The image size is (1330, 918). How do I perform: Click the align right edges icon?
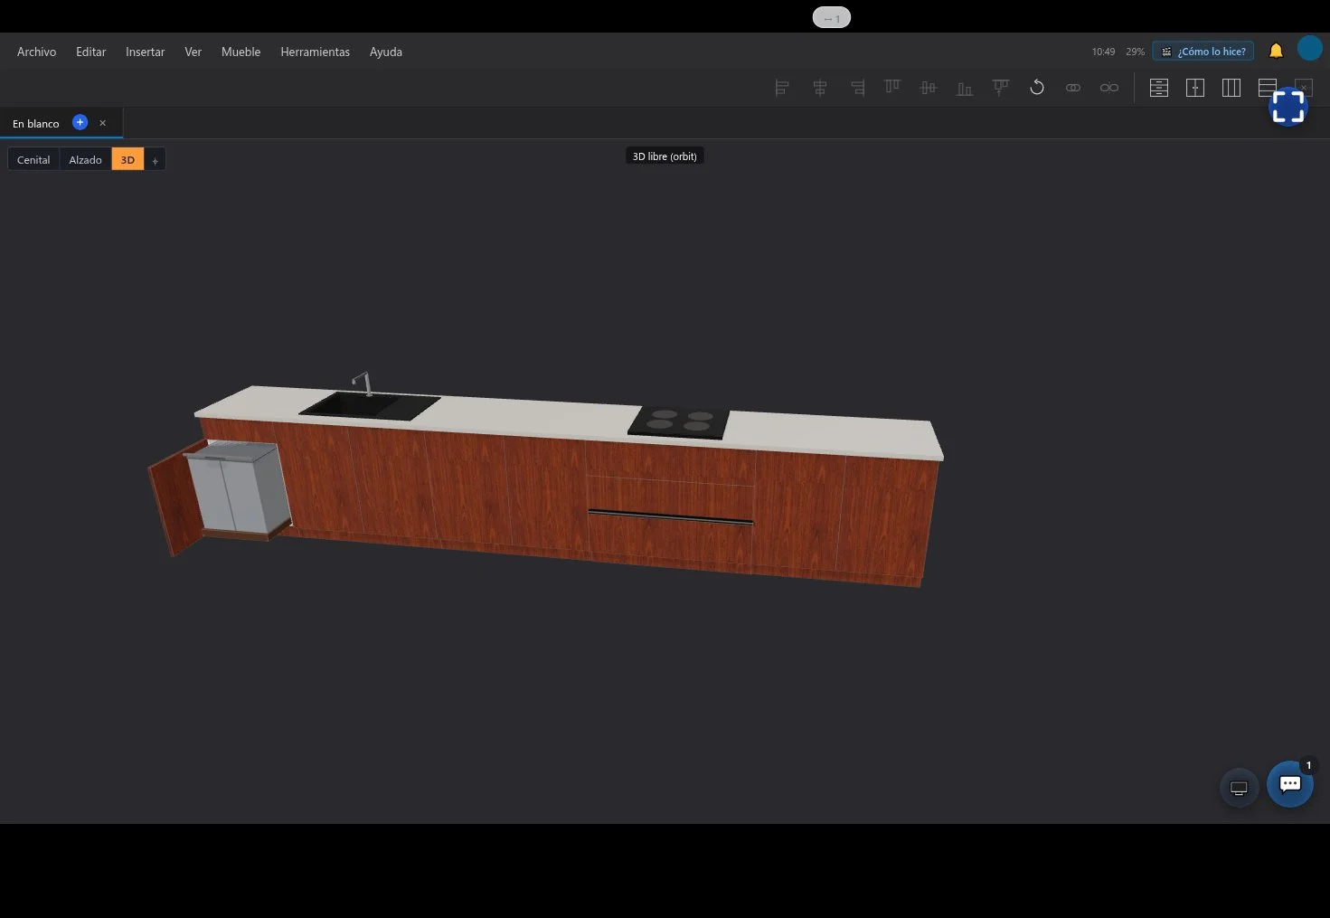(x=857, y=88)
